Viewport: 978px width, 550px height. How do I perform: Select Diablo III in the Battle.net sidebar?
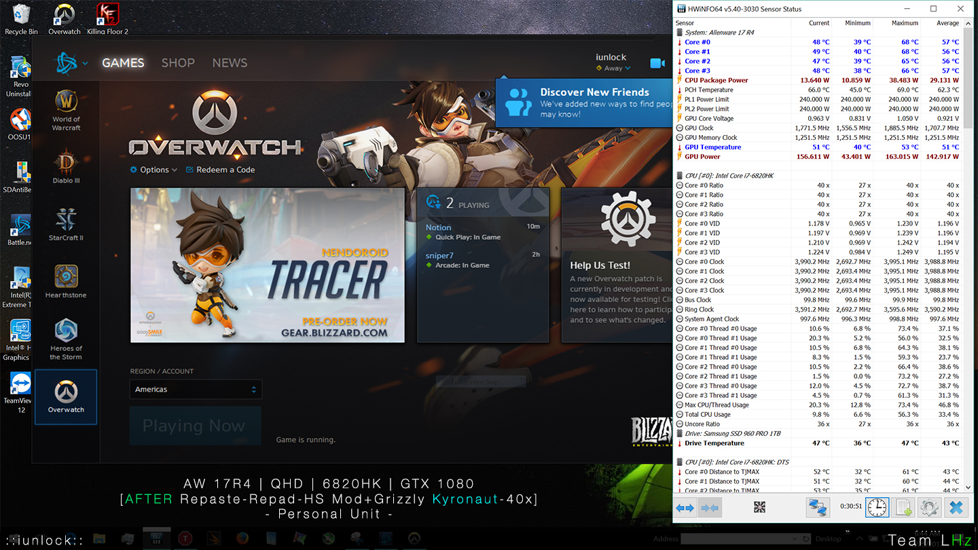[66, 167]
